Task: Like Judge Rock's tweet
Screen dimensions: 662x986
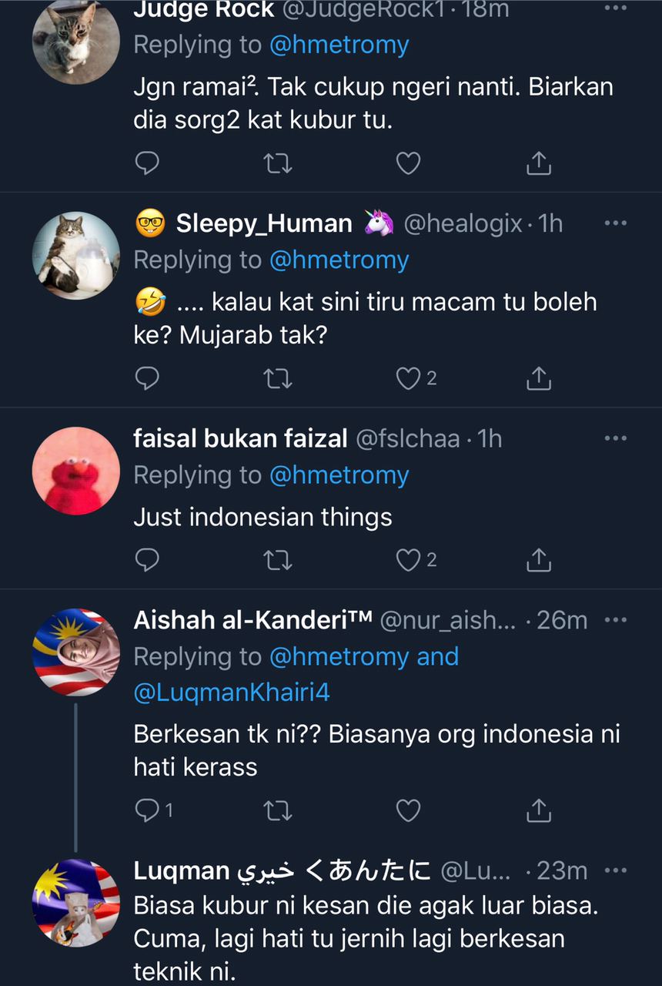Action: (x=408, y=163)
